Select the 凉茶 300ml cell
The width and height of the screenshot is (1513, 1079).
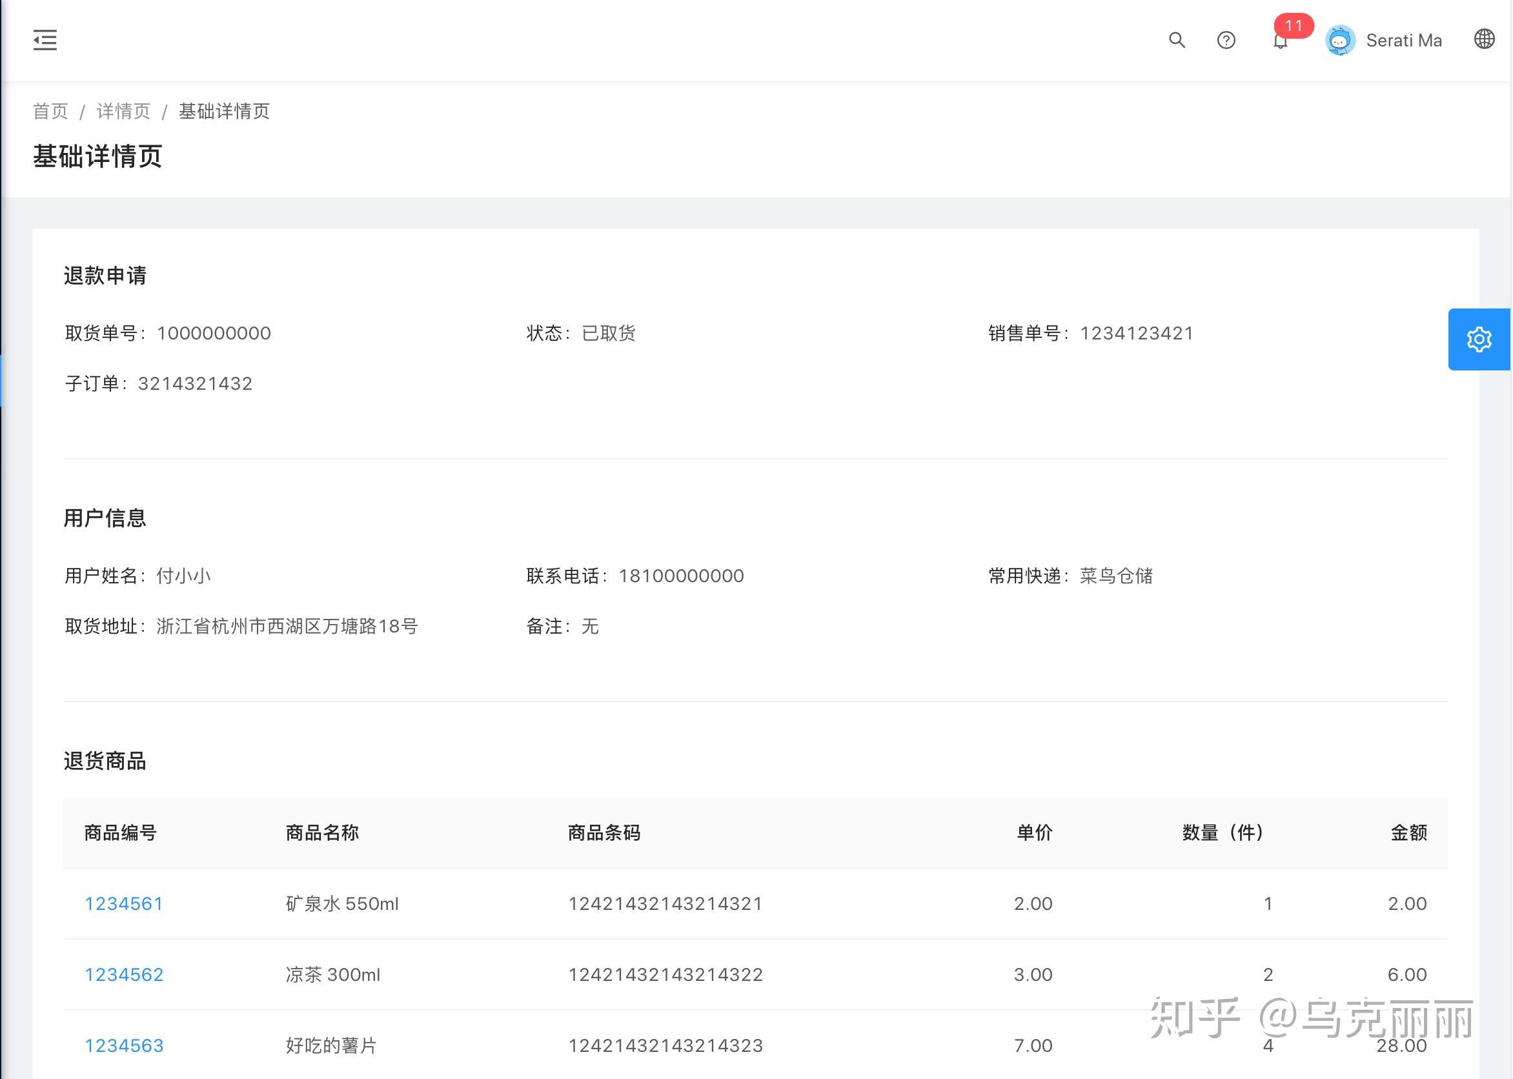click(x=333, y=974)
